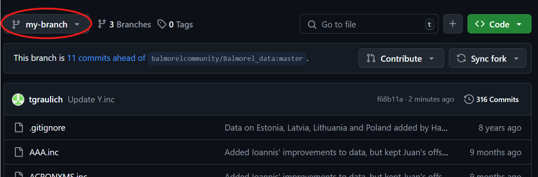538x177 pixels.
Task: Click the balmorelcommunity/Balmorel_data:master label
Action: 227,58
